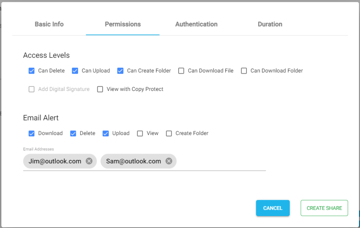
Task: Switch to the Basic Info tab
Action: 49,24
